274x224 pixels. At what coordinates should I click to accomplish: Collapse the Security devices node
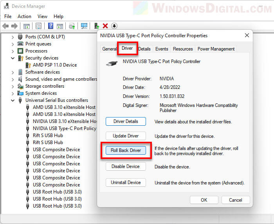[x=13, y=58]
